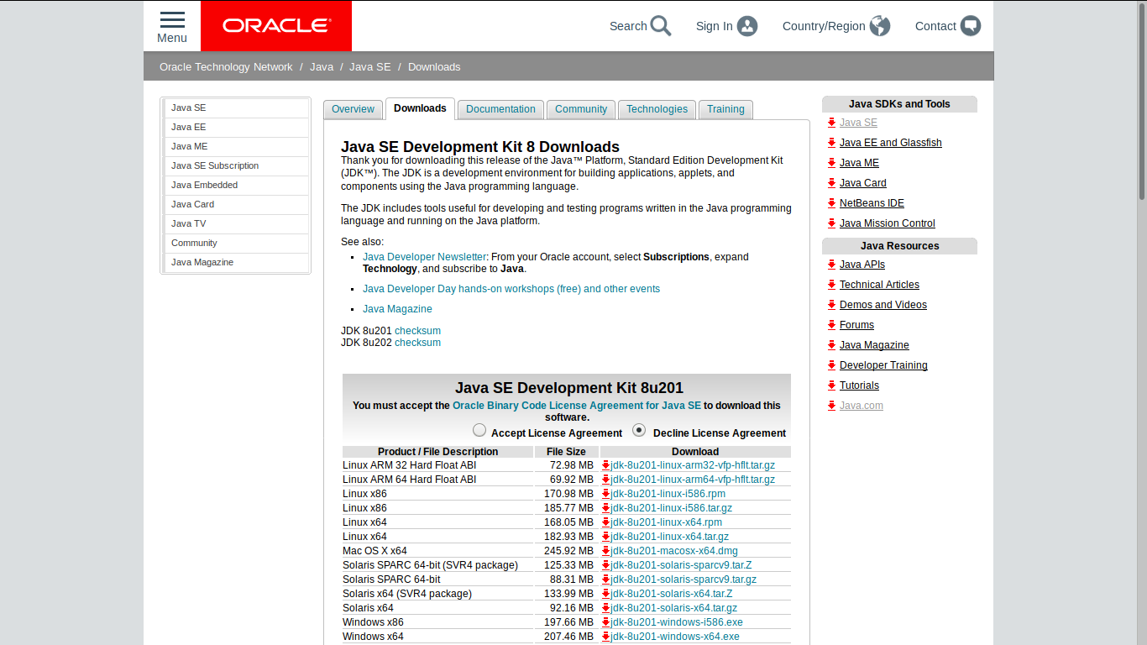Click JDK 8u201 checksum link
1147x645 pixels.
click(x=417, y=331)
